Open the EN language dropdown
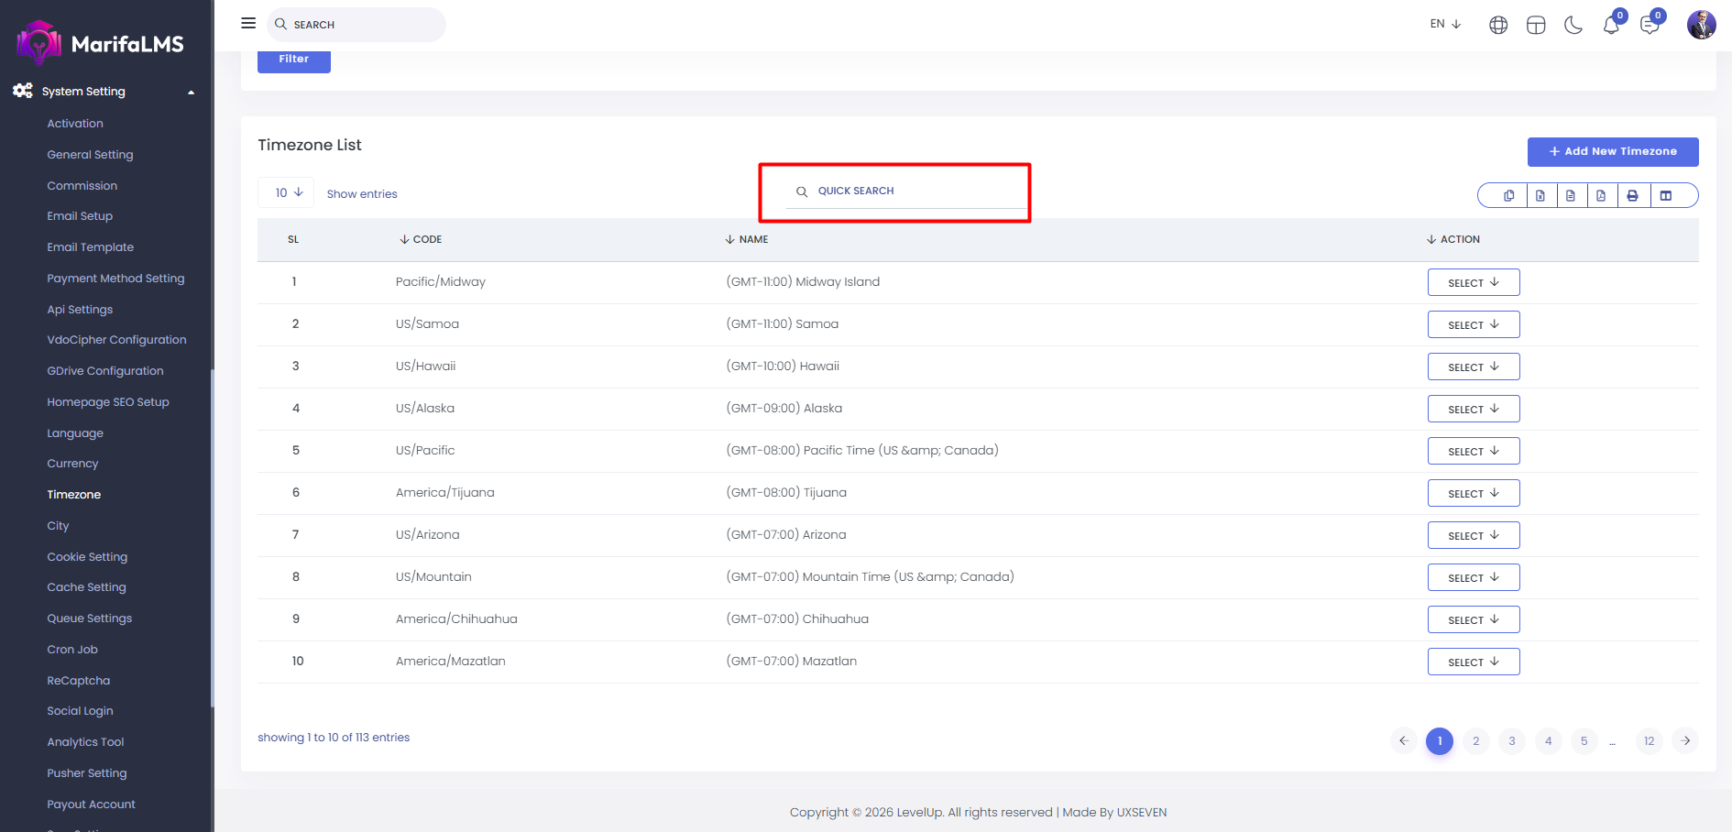Viewport: 1732px width, 832px height. pyautogui.click(x=1445, y=24)
